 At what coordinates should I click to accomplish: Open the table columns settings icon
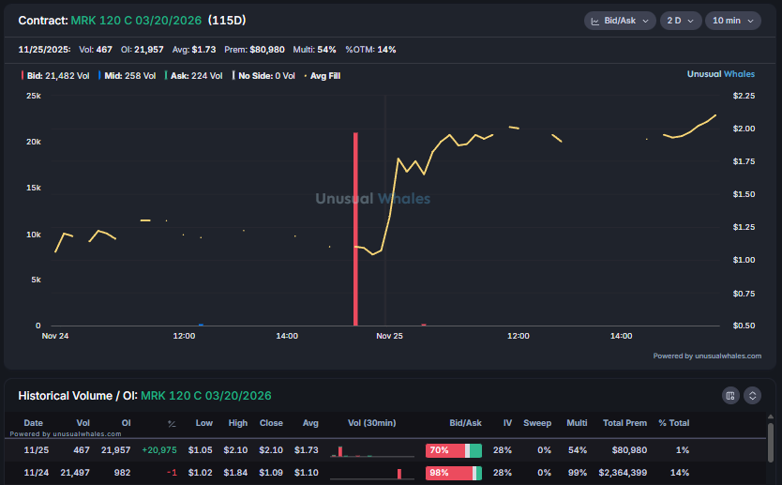pos(731,396)
